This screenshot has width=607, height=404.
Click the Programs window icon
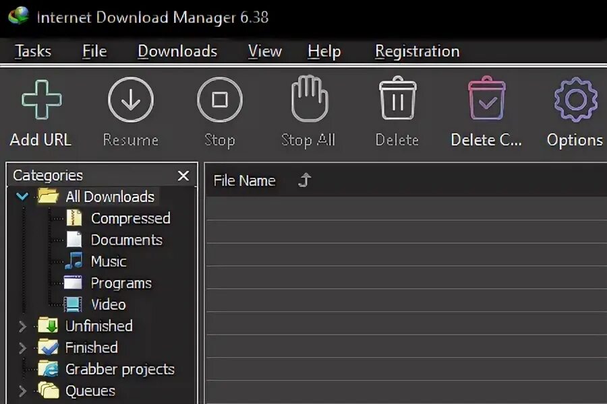click(x=73, y=282)
